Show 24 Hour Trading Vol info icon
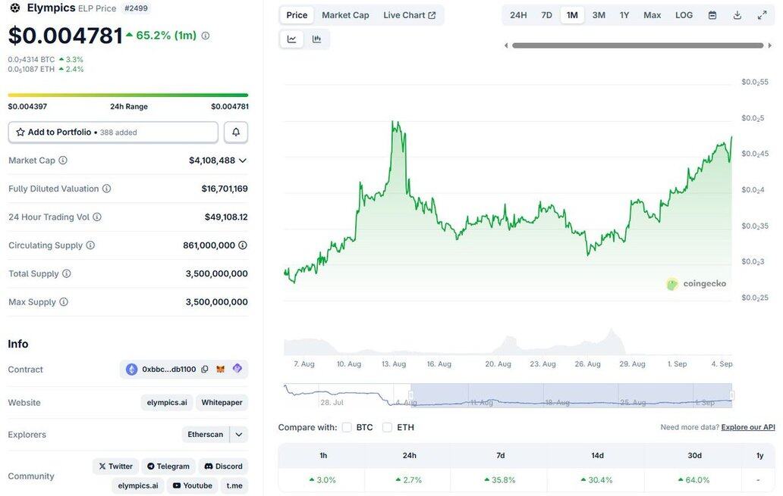This screenshot has height=496, width=783. pyautogui.click(x=97, y=217)
